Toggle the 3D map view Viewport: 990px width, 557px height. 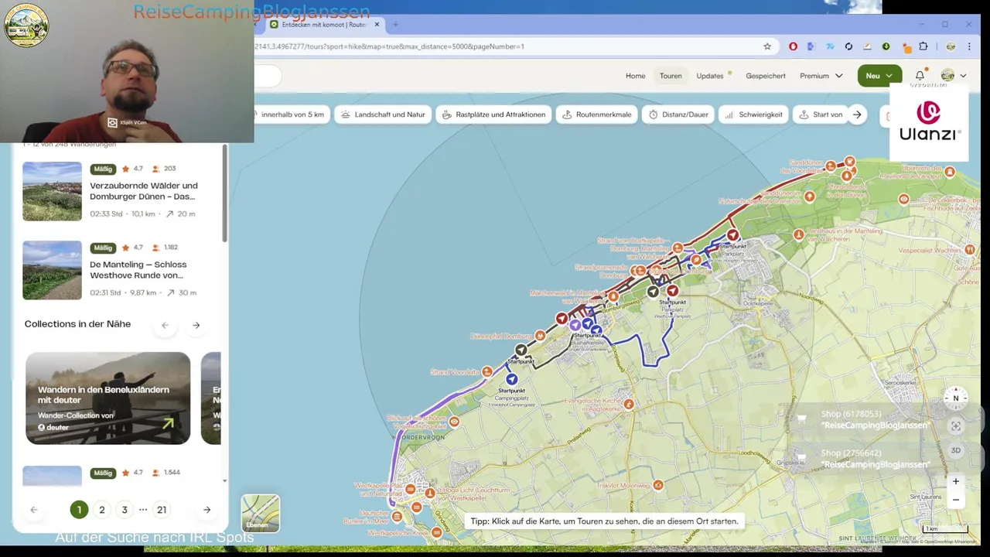click(956, 450)
